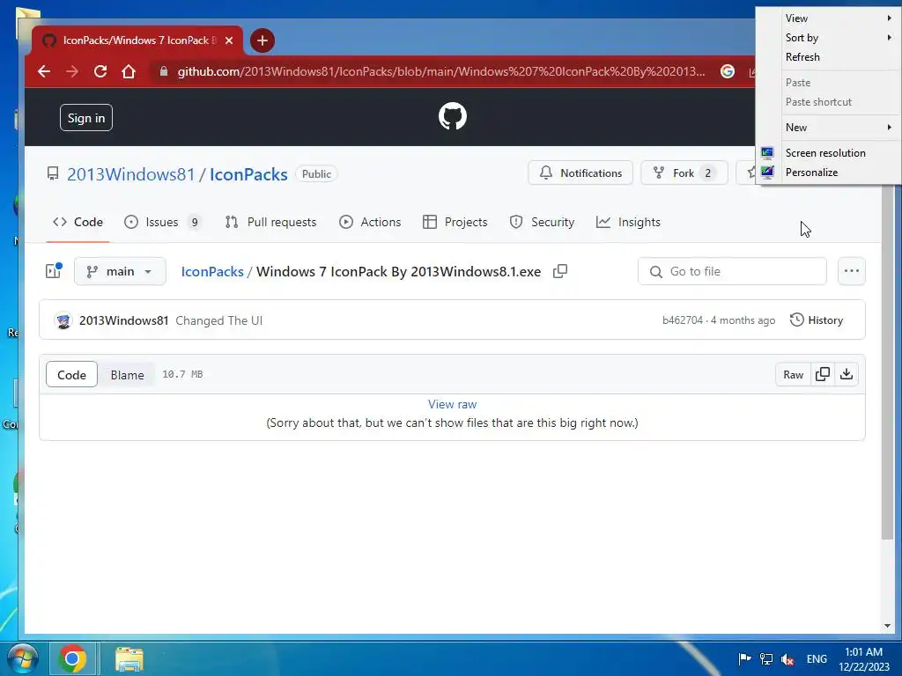The width and height of the screenshot is (902, 676).
Task: Download the raw file icon
Action: tap(847, 374)
